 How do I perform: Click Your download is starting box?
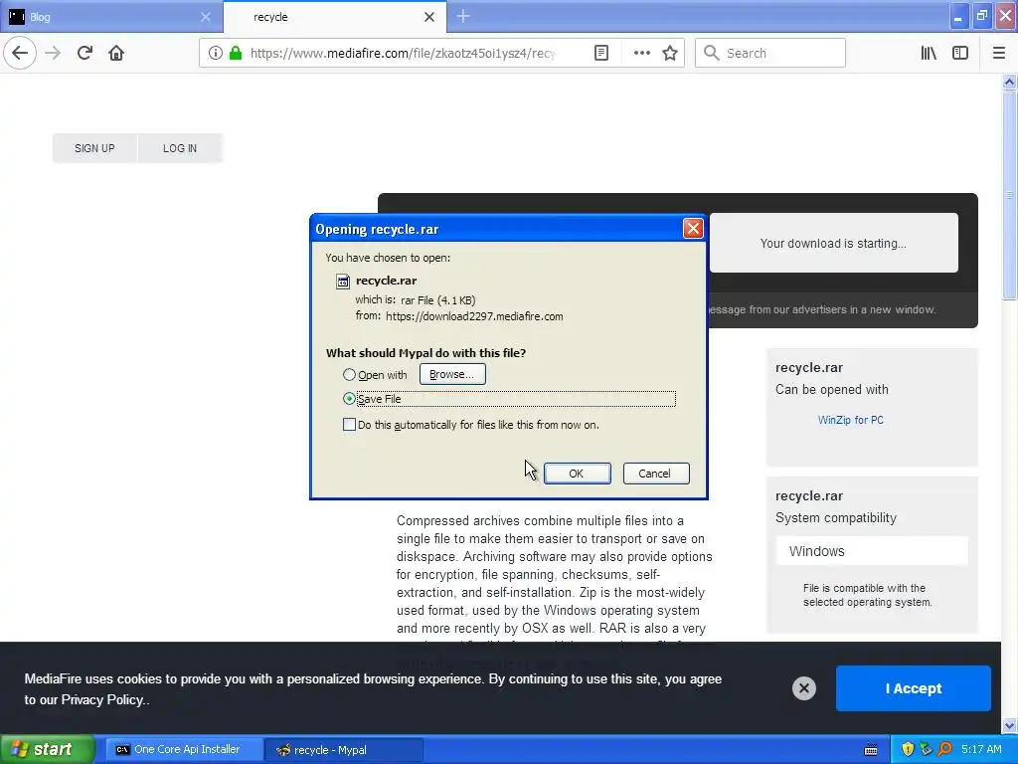pos(834,243)
